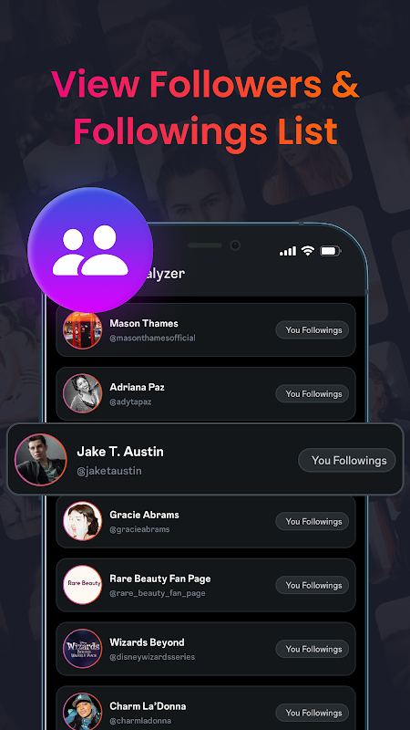Screen dimensions: 410x730
Task: Click You Followings next to Charm La'Donna
Action: [313, 713]
